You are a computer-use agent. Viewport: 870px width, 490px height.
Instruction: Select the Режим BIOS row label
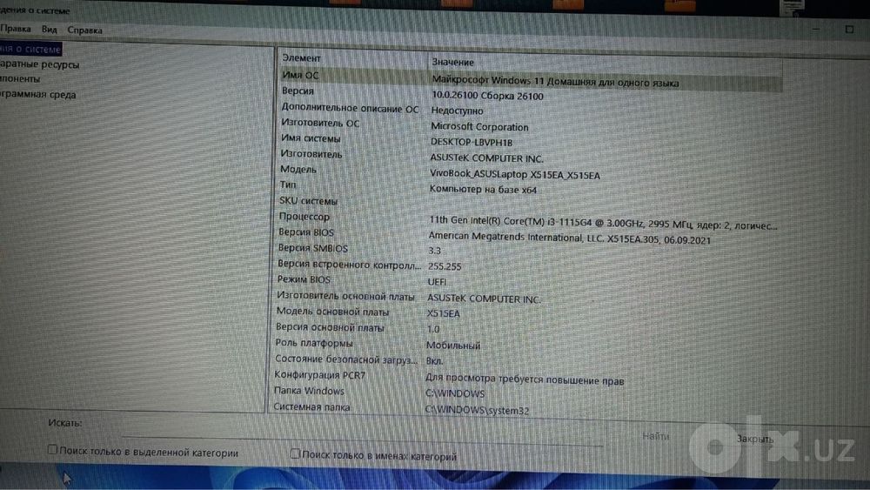pos(304,279)
